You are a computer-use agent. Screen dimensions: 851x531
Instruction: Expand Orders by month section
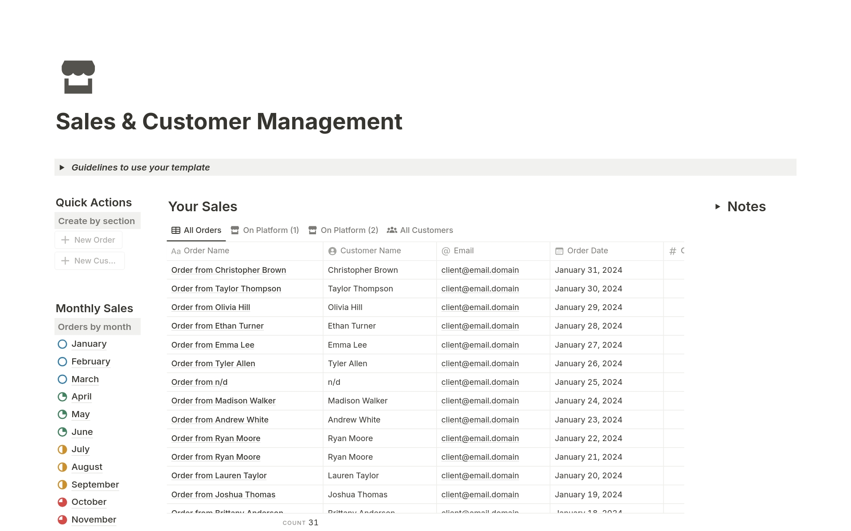(95, 326)
